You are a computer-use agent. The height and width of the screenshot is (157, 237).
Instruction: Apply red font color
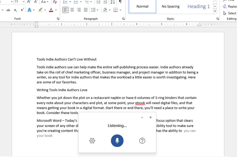pos(51,10)
